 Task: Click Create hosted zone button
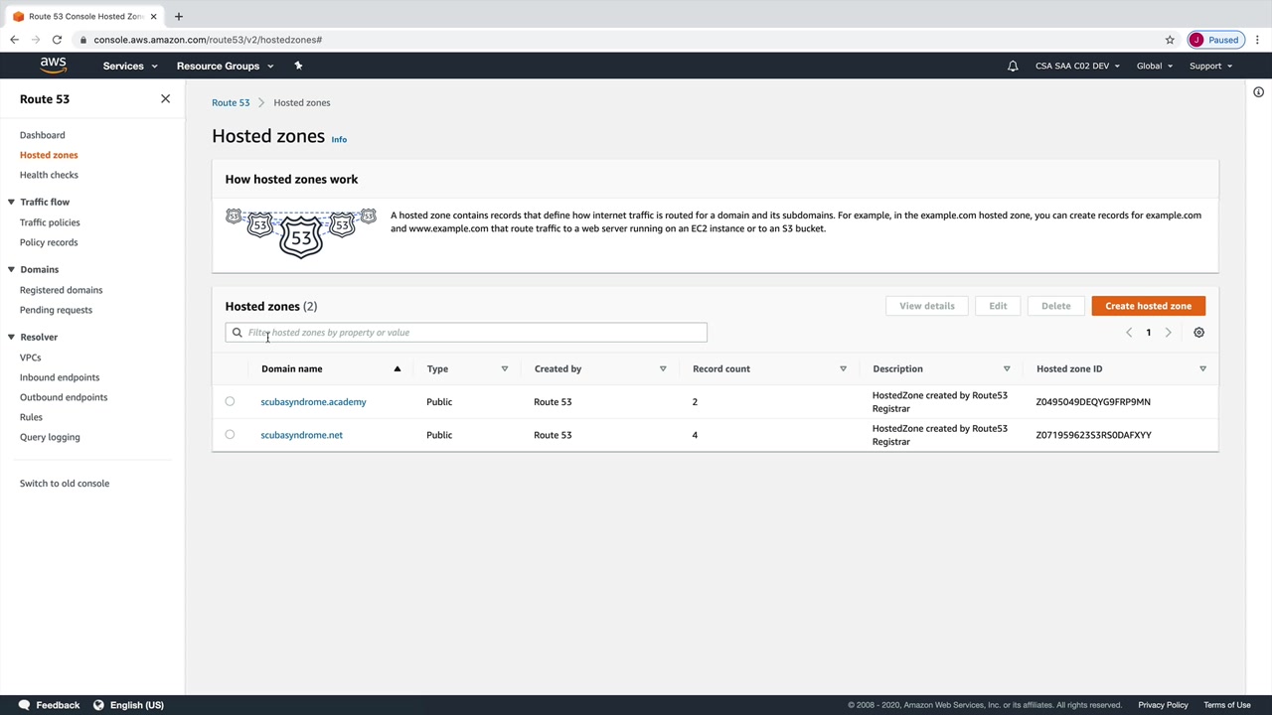coord(1148,306)
